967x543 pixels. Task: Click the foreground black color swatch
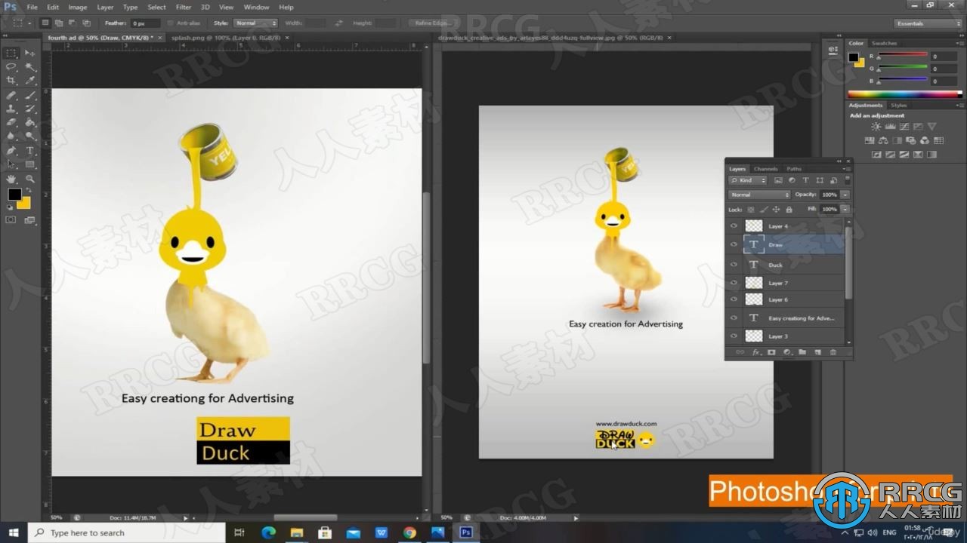point(14,195)
